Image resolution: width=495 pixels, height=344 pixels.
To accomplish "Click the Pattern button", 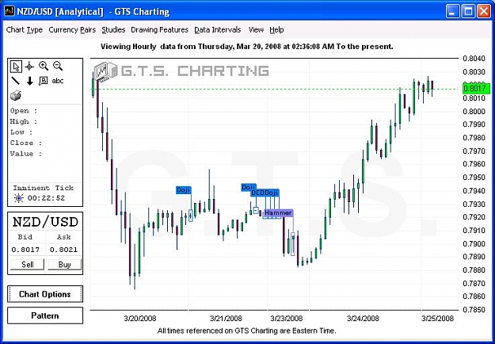I will [x=45, y=315].
